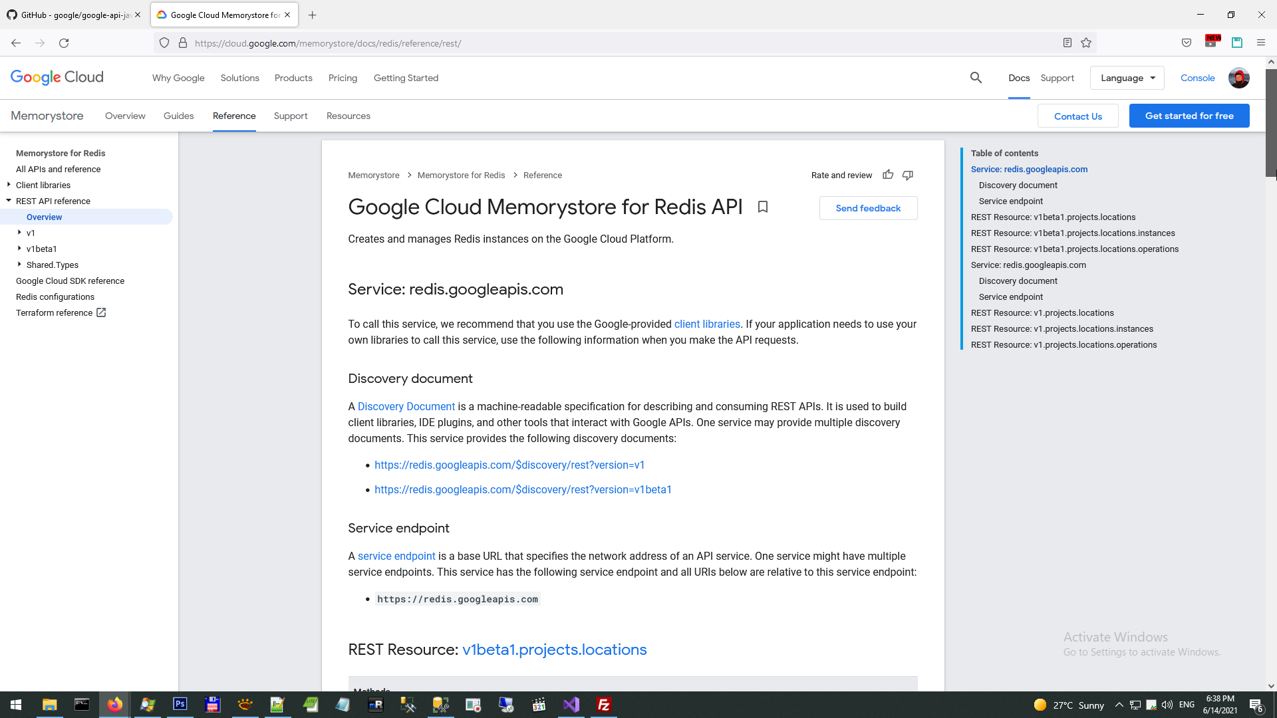The height and width of the screenshot is (718, 1277).
Task: Open the Save to Pocket icon
Action: click(x=1187, y=43)
